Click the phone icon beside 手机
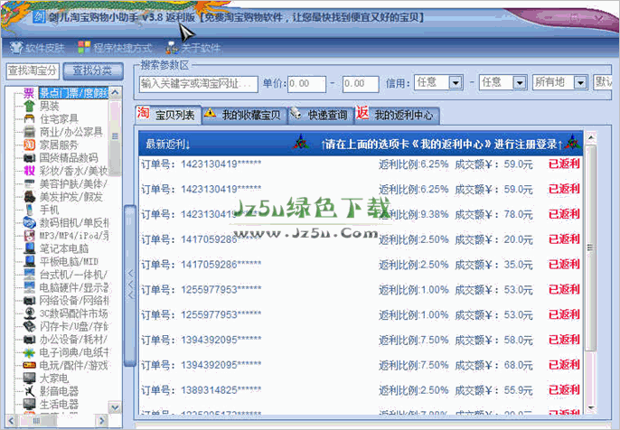 29,210
